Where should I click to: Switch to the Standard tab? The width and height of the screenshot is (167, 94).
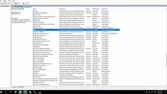(x=21, y=87)
